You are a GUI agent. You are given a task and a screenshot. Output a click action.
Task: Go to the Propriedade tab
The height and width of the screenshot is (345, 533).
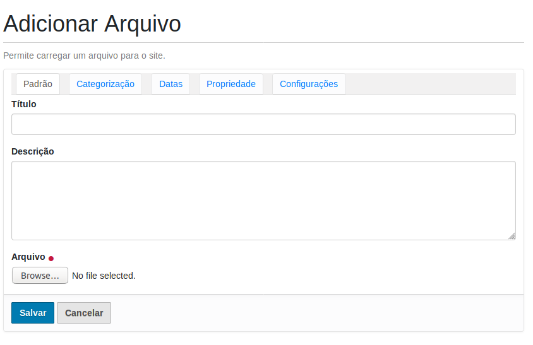[231, 84]
